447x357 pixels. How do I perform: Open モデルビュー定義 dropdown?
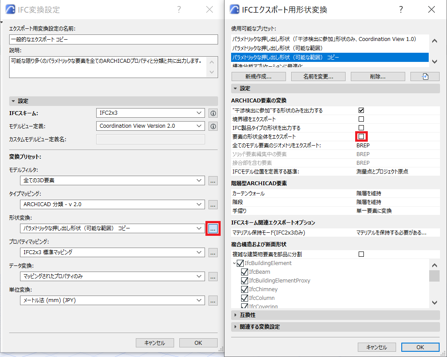coord(151,126)
